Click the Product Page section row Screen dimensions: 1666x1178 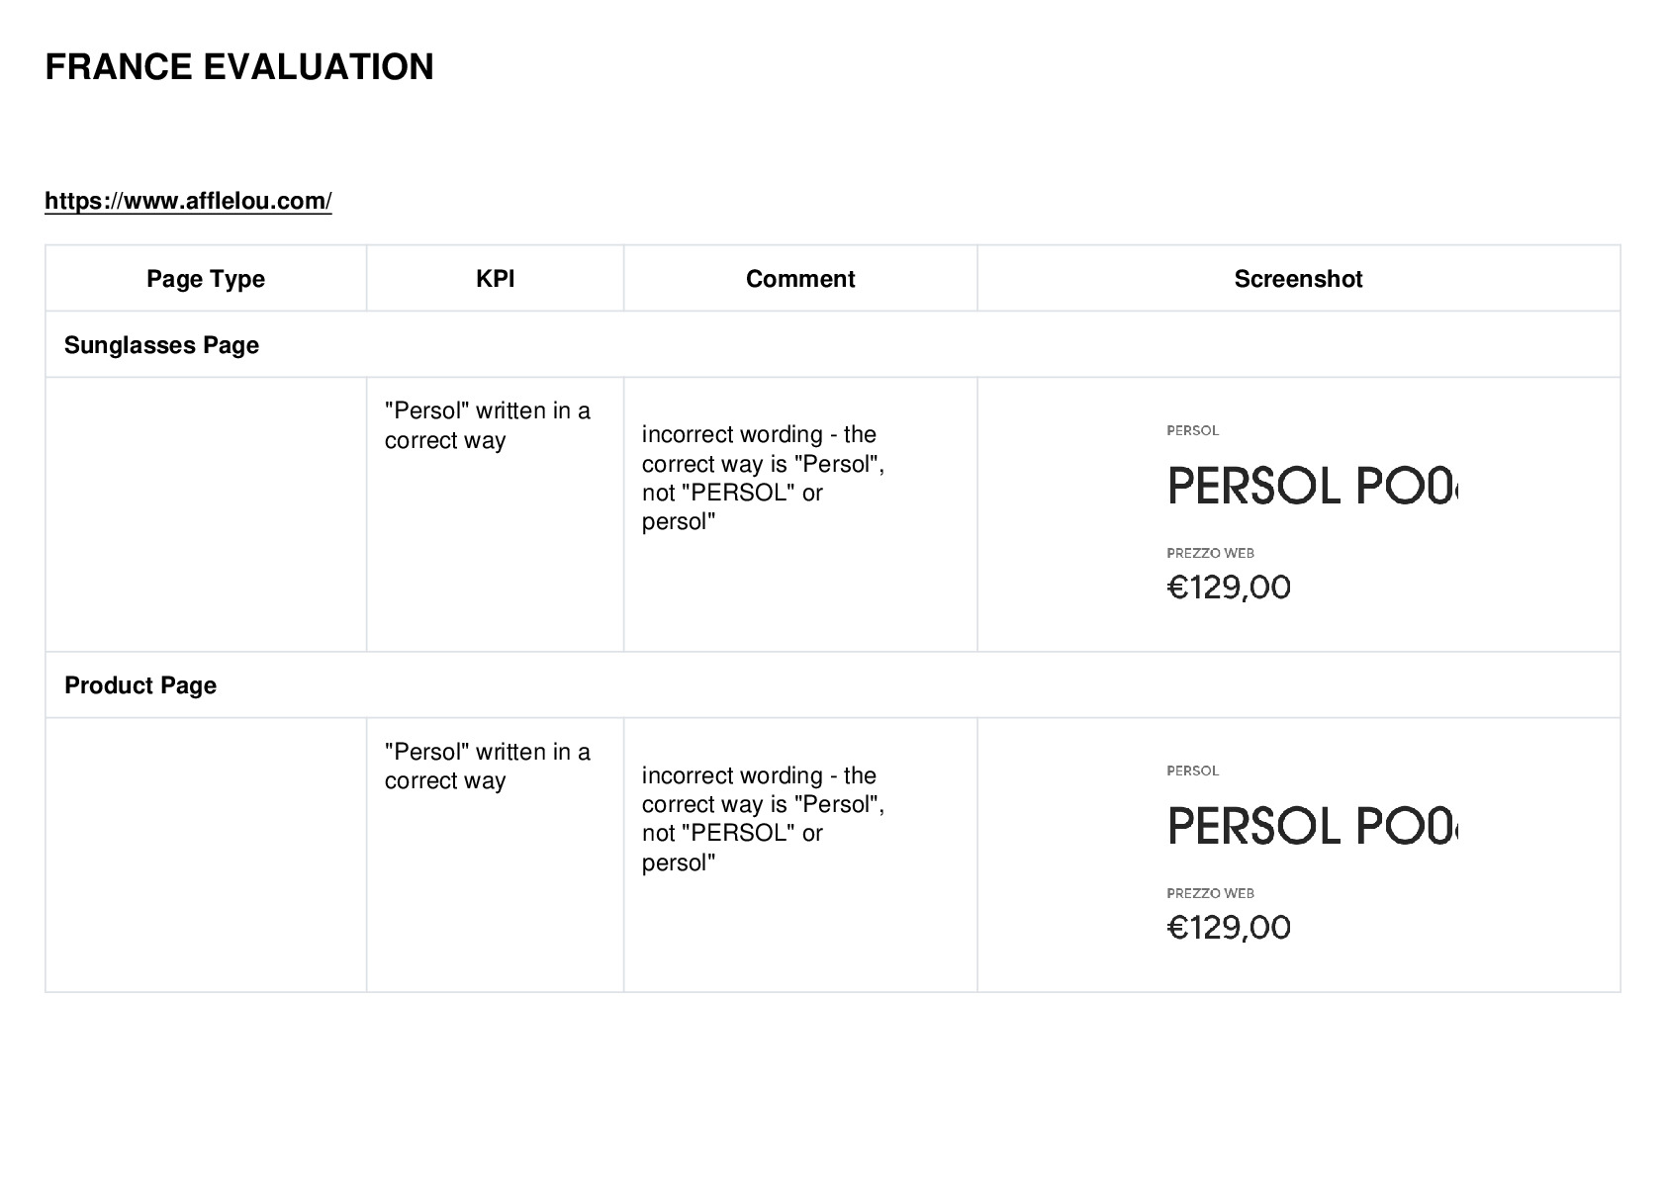(832, 685)
